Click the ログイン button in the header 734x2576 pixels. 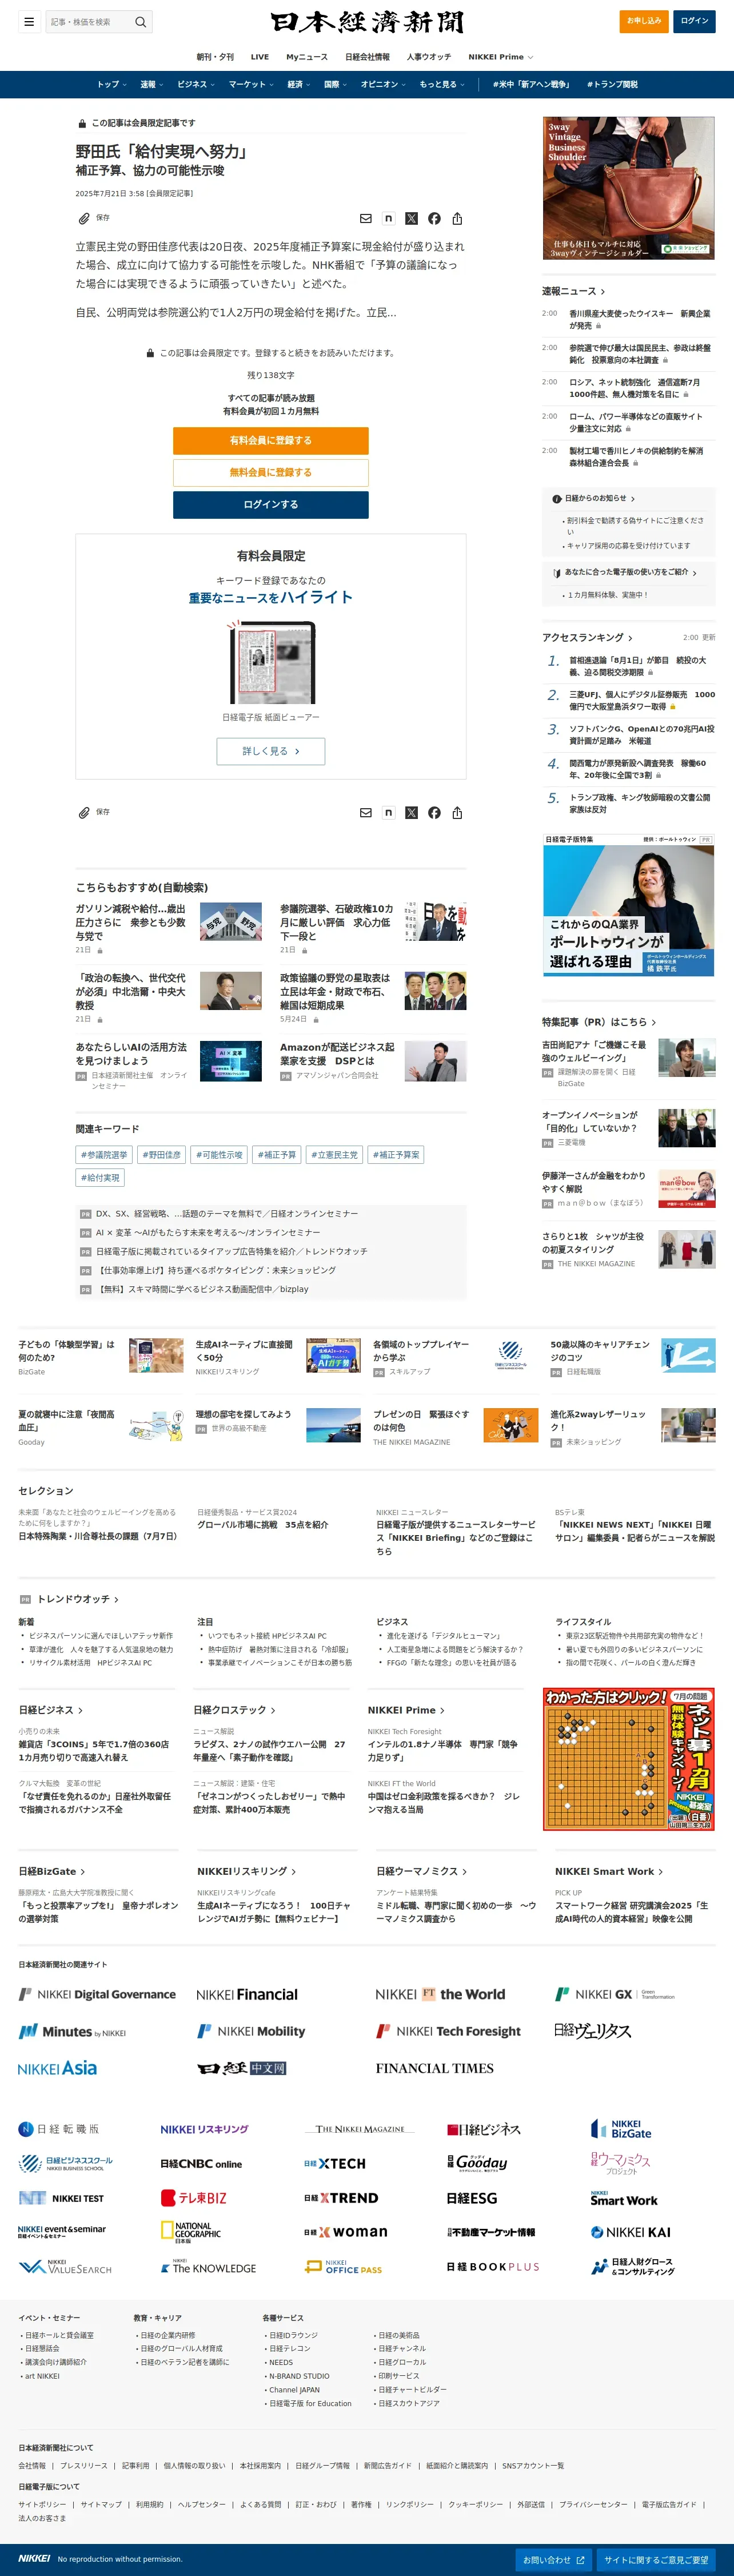(x=694, y=21)
